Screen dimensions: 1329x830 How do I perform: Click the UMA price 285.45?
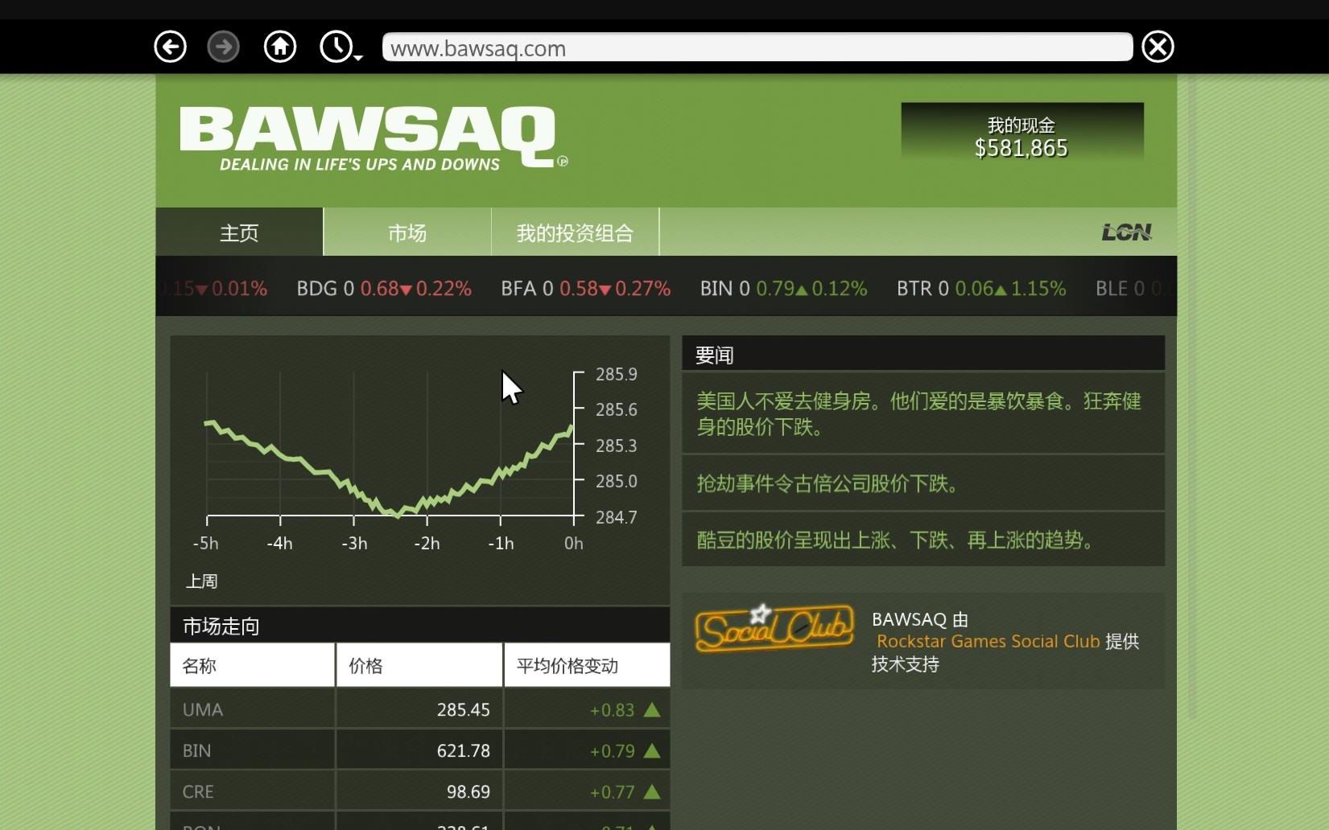tap(463, 709)
